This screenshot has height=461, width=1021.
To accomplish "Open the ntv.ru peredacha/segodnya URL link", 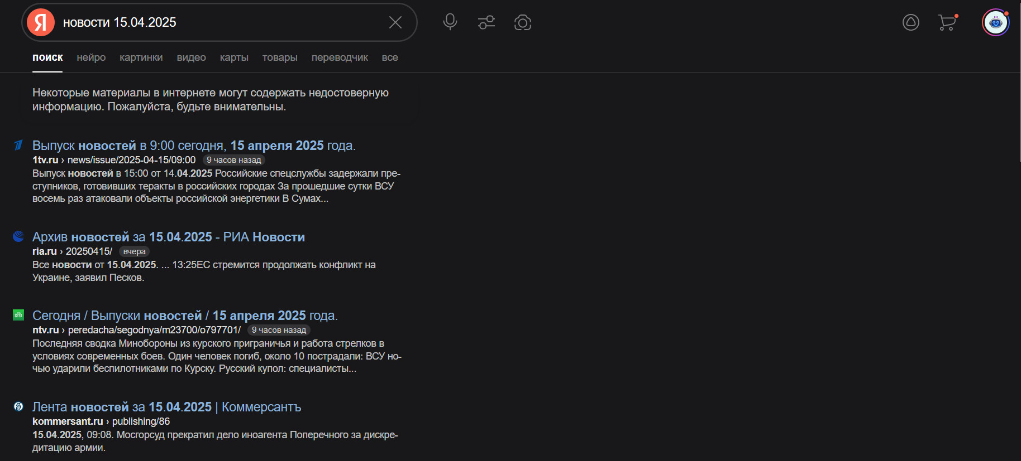I will pos(136,330).
